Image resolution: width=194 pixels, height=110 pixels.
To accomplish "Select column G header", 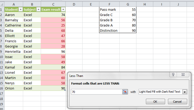I will click(x=128, y=4).
